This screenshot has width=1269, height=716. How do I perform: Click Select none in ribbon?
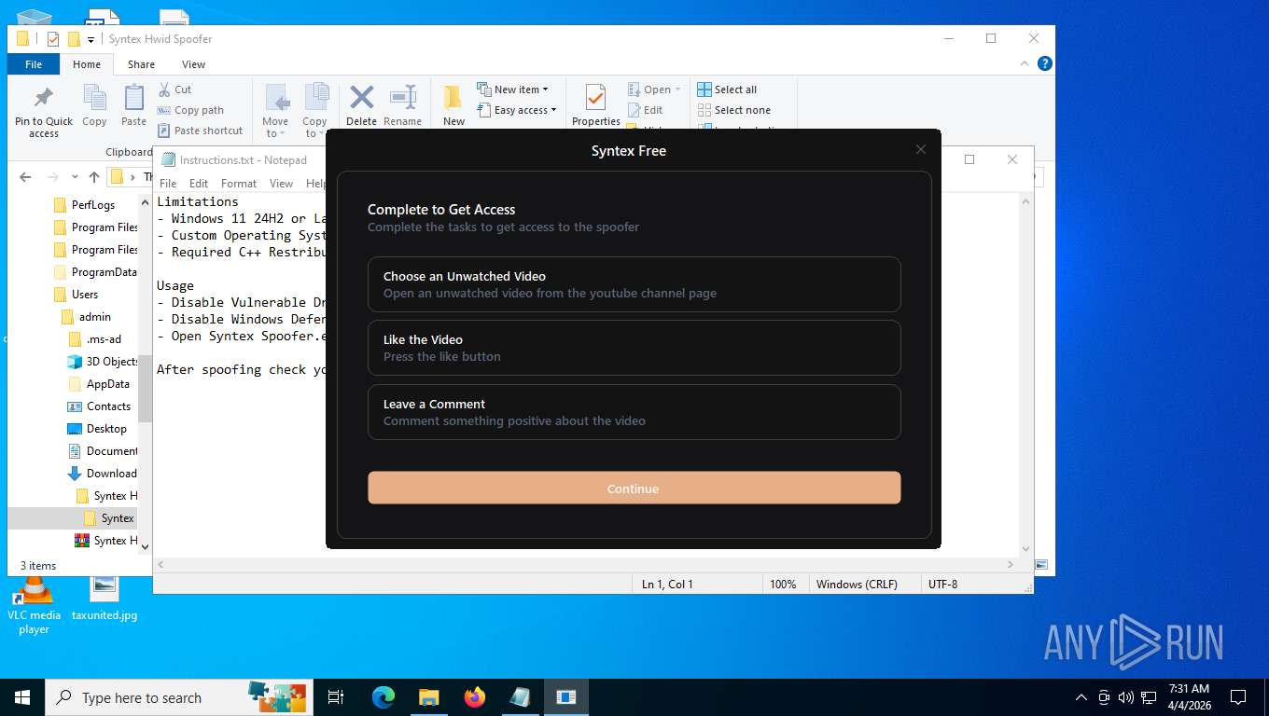(733, 110)
